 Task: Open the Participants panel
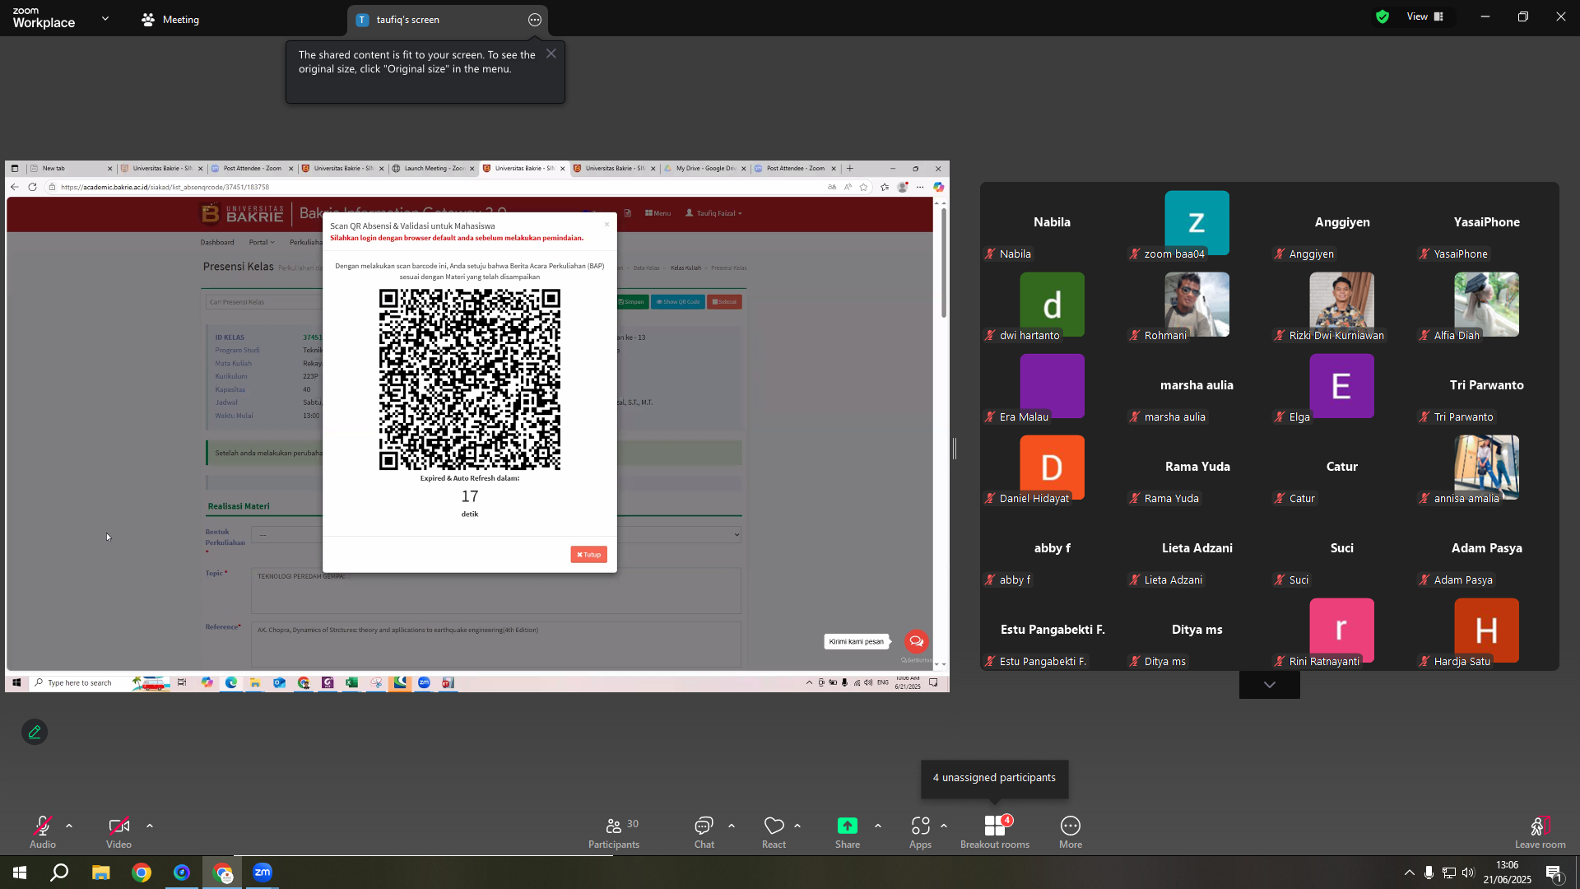coord(614,832)
